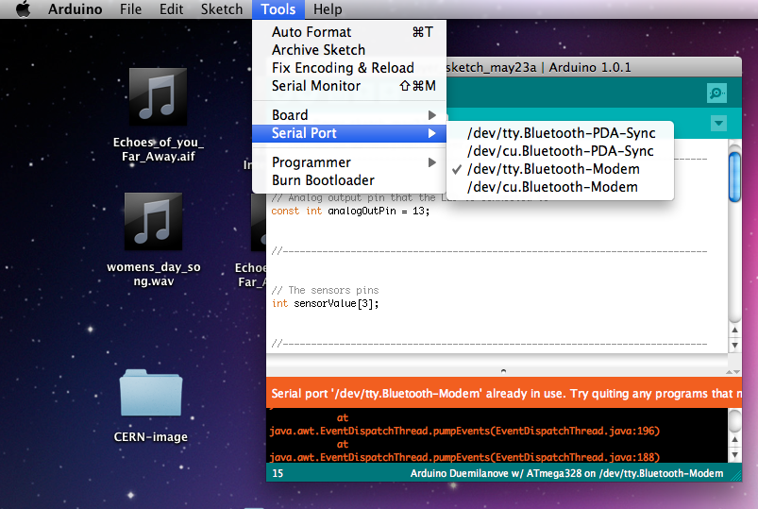Open the tab dropdown arrow in Arduino
758x509 pixels.
719,123
